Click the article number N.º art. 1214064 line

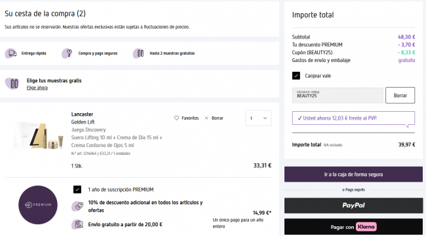(x=101, y=154)
